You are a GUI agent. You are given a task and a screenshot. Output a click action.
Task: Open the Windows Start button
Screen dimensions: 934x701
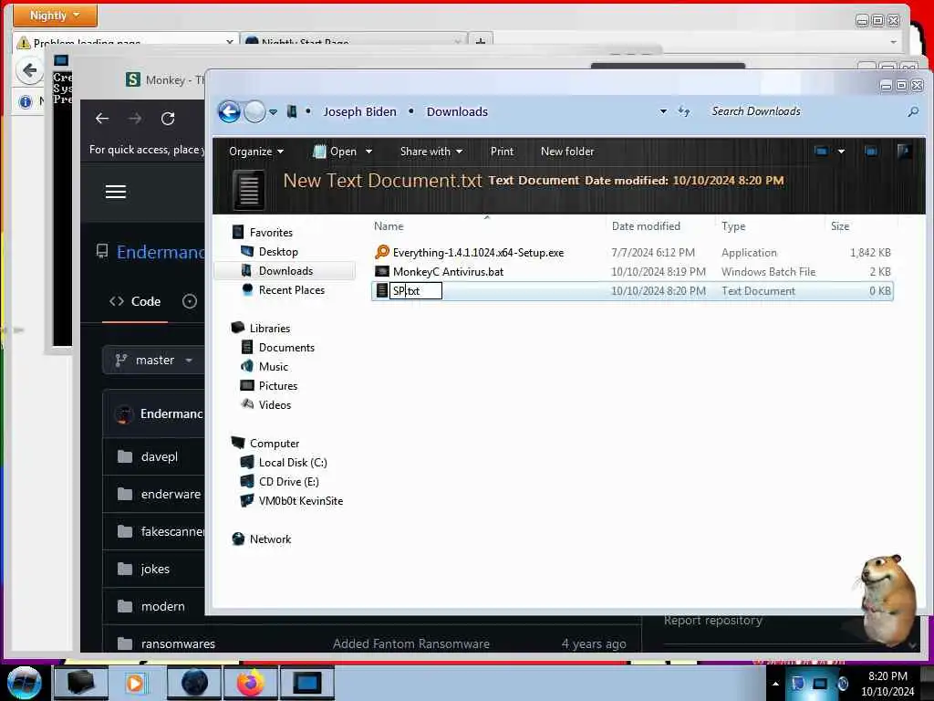click(x=24, y=683)
